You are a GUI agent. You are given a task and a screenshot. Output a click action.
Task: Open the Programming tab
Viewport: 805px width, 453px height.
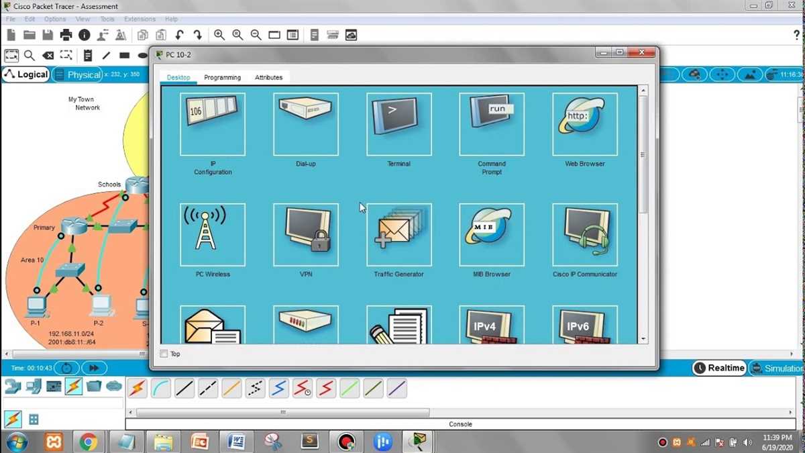coord(222,77)
